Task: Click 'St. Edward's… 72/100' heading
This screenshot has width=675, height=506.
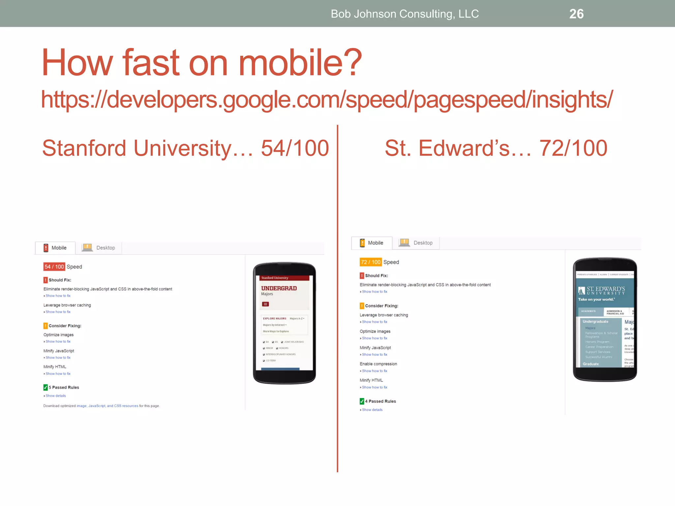Action: tap(496, 148)
